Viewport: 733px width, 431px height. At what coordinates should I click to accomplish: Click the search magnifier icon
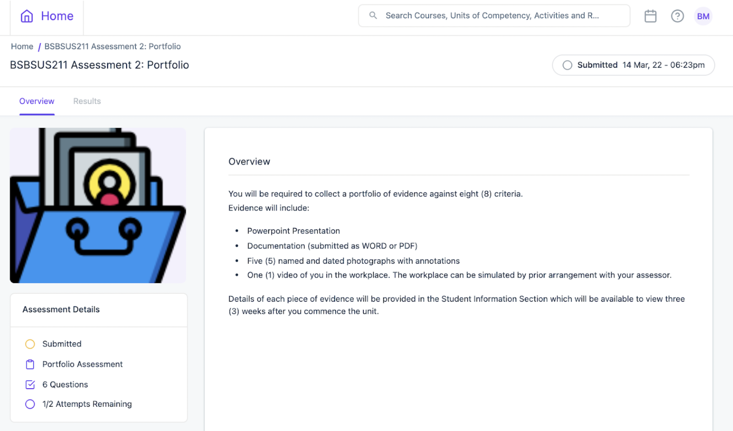tap(373, 15)
